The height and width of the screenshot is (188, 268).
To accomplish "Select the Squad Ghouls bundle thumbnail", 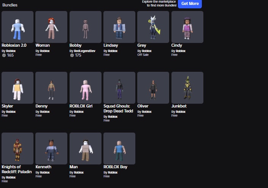I will coord(119,88).
